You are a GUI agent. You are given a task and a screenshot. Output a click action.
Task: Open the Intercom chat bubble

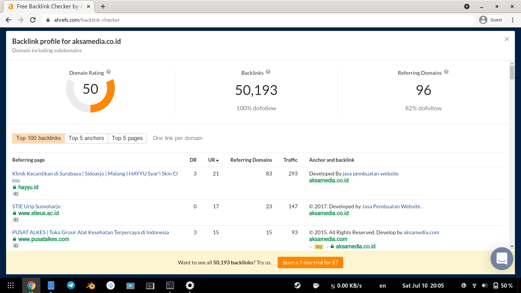pyautogui.click(x=502, y=259)
